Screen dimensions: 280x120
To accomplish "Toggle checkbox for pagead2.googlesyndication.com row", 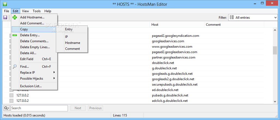I will click(x=10, y=36).
